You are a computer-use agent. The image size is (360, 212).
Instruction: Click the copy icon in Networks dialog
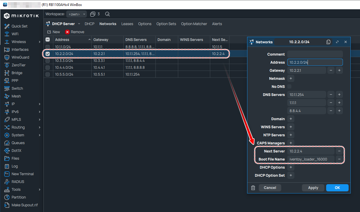[329, 42]
